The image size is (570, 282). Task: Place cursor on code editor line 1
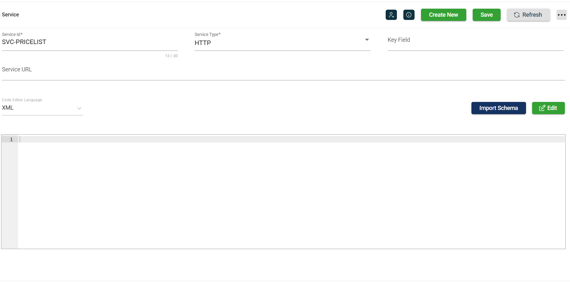coord(289,139)
